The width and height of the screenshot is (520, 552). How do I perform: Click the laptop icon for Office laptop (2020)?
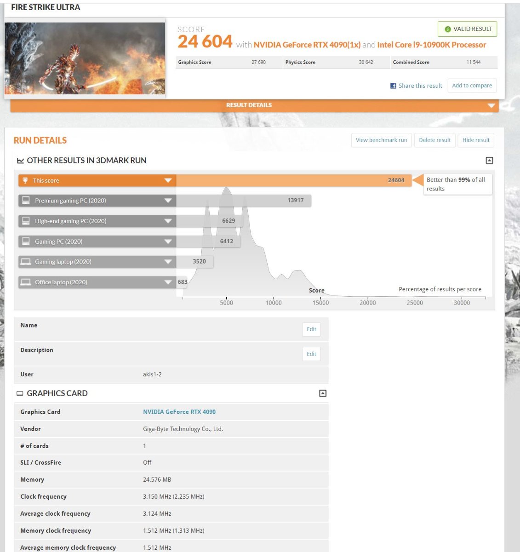26,282
